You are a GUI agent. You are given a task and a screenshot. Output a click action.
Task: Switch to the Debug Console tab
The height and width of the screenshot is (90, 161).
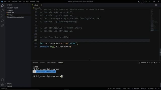[51, 62]
